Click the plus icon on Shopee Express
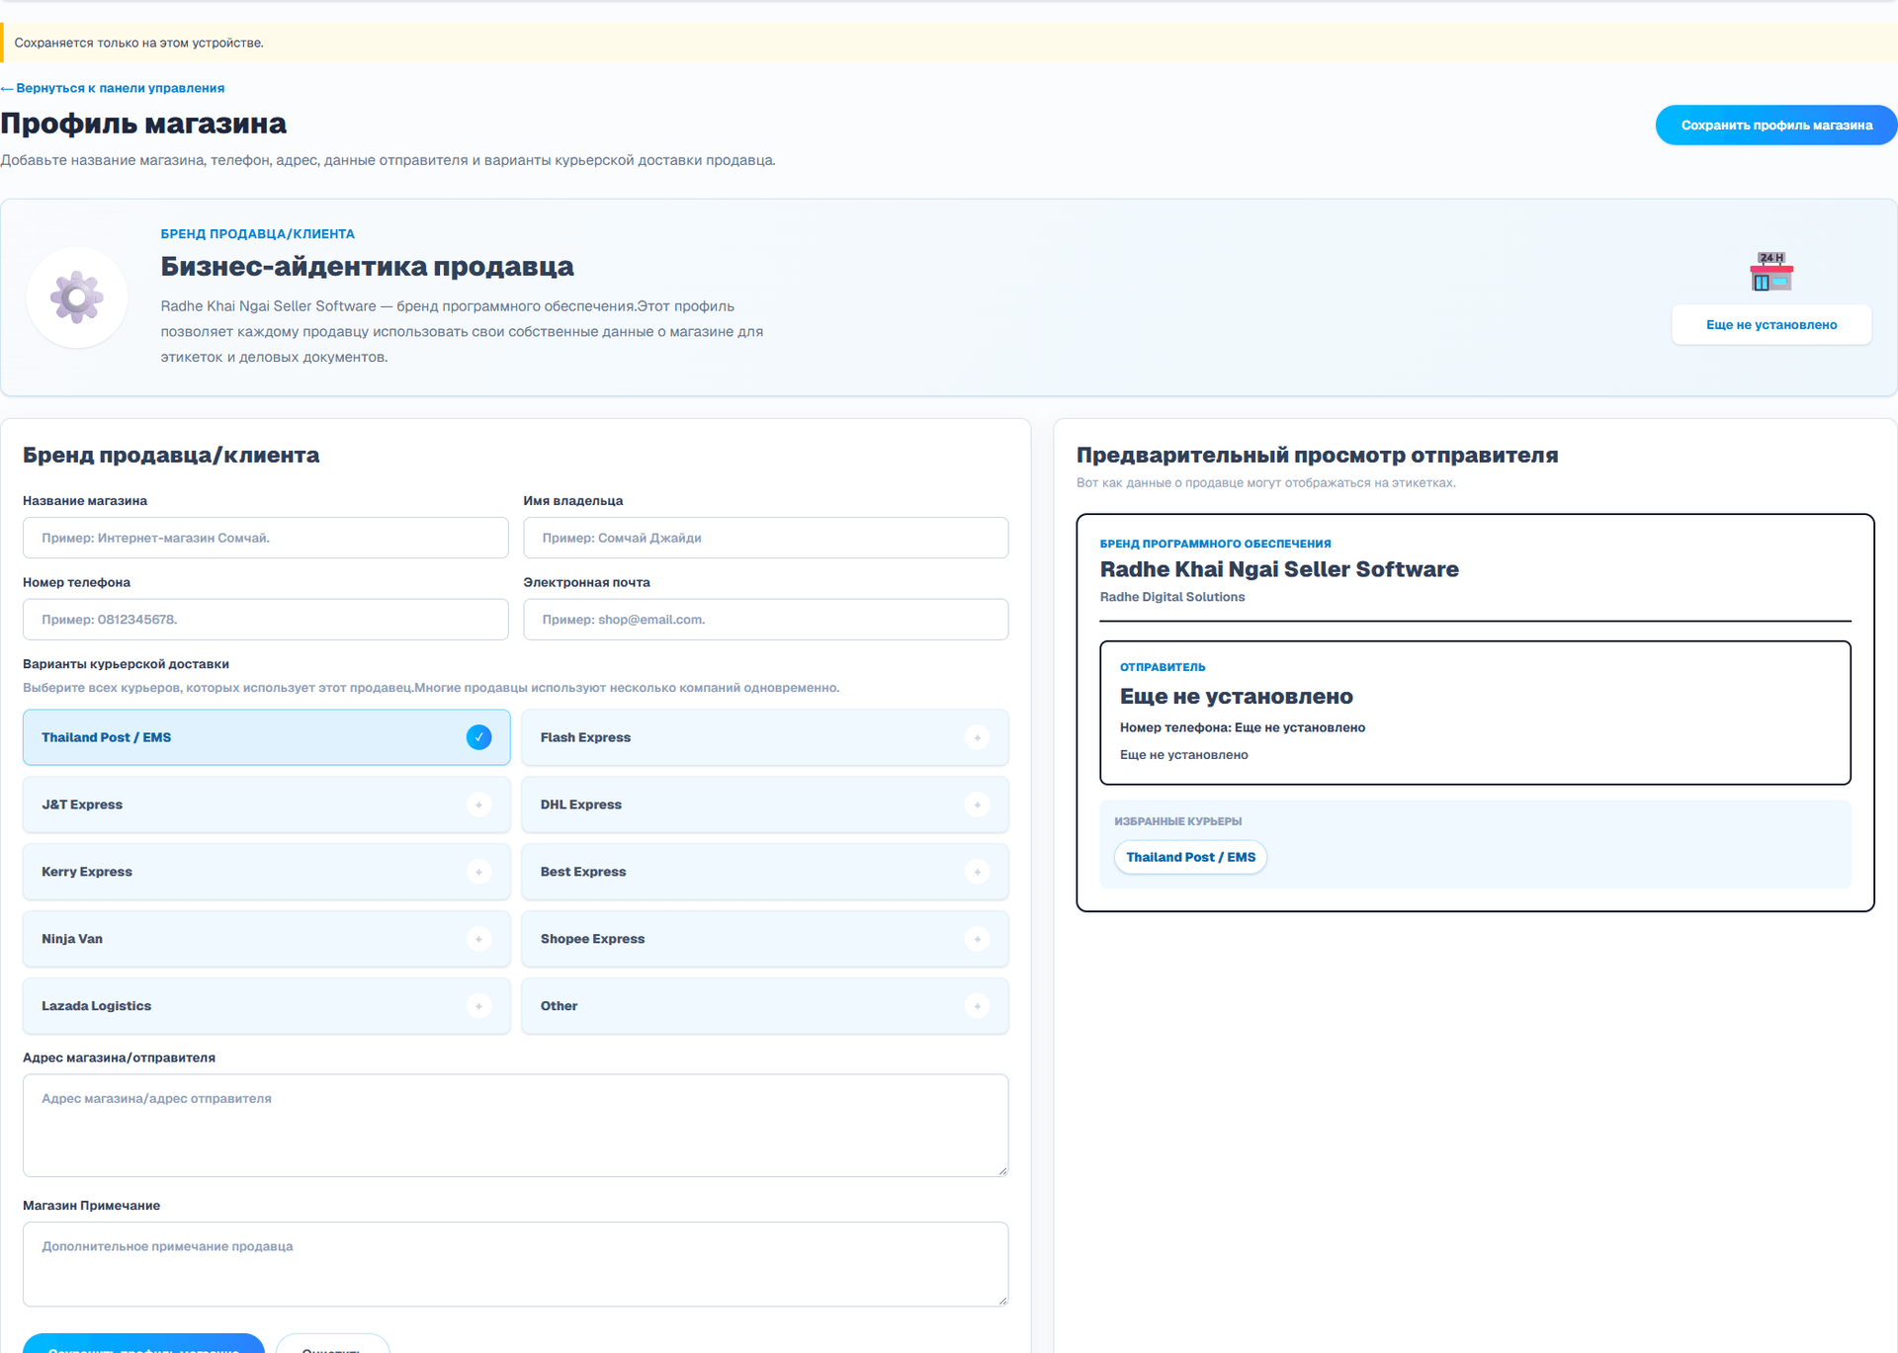The width and height of the screenshot is (1898, 1353). [x=977, y=939]
